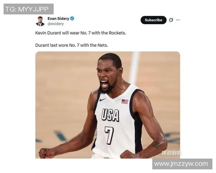The width and height of the screenshot is (216, 173).
Task: Click the American flag patch on jersey
Action: click(125, 102)
